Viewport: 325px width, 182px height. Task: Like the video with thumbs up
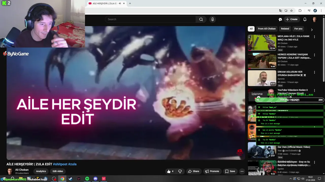pyautogui.click(x=170, y=171)
